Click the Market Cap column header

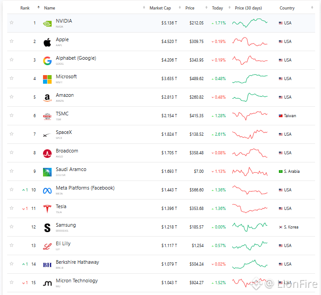coord(160,8)
